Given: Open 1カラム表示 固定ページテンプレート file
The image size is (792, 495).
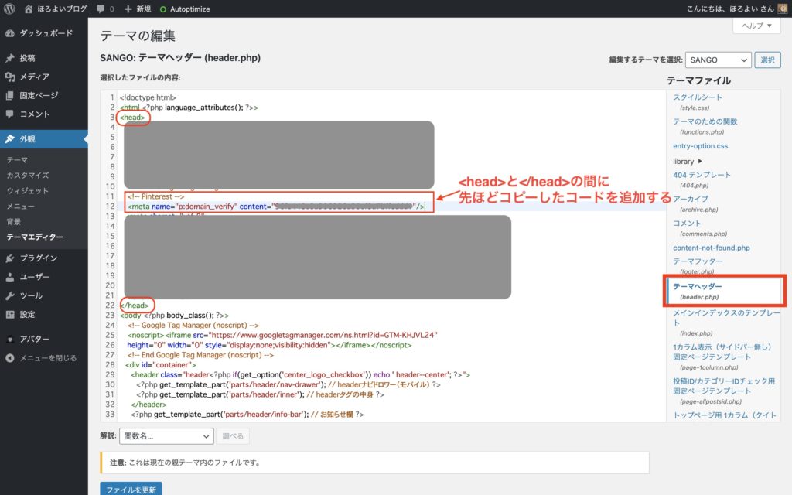Looking at the screenshot, I should [x=722, y=357].
